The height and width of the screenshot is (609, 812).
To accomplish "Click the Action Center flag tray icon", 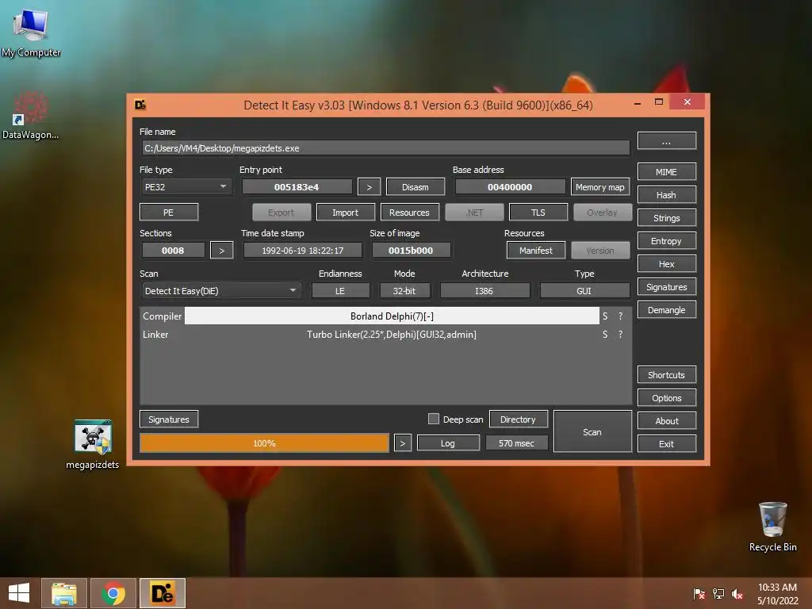I will click(x=699, y=594).
